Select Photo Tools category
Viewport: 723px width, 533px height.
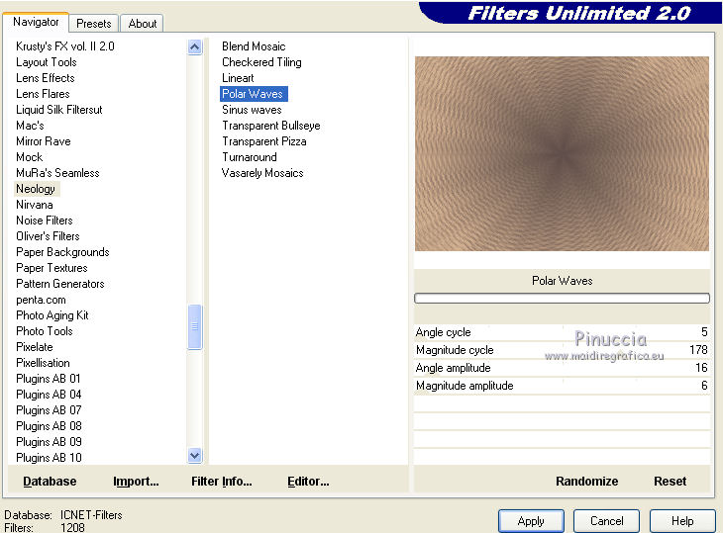(45, 331)
